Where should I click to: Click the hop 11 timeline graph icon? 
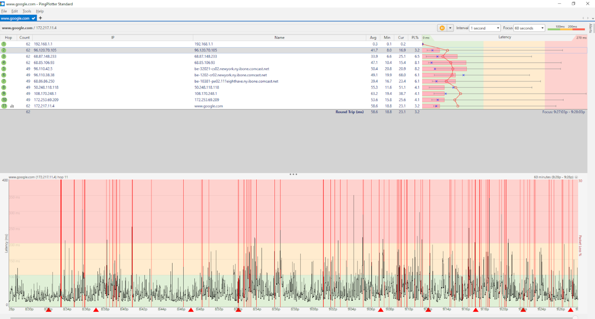tap(12, 106)
